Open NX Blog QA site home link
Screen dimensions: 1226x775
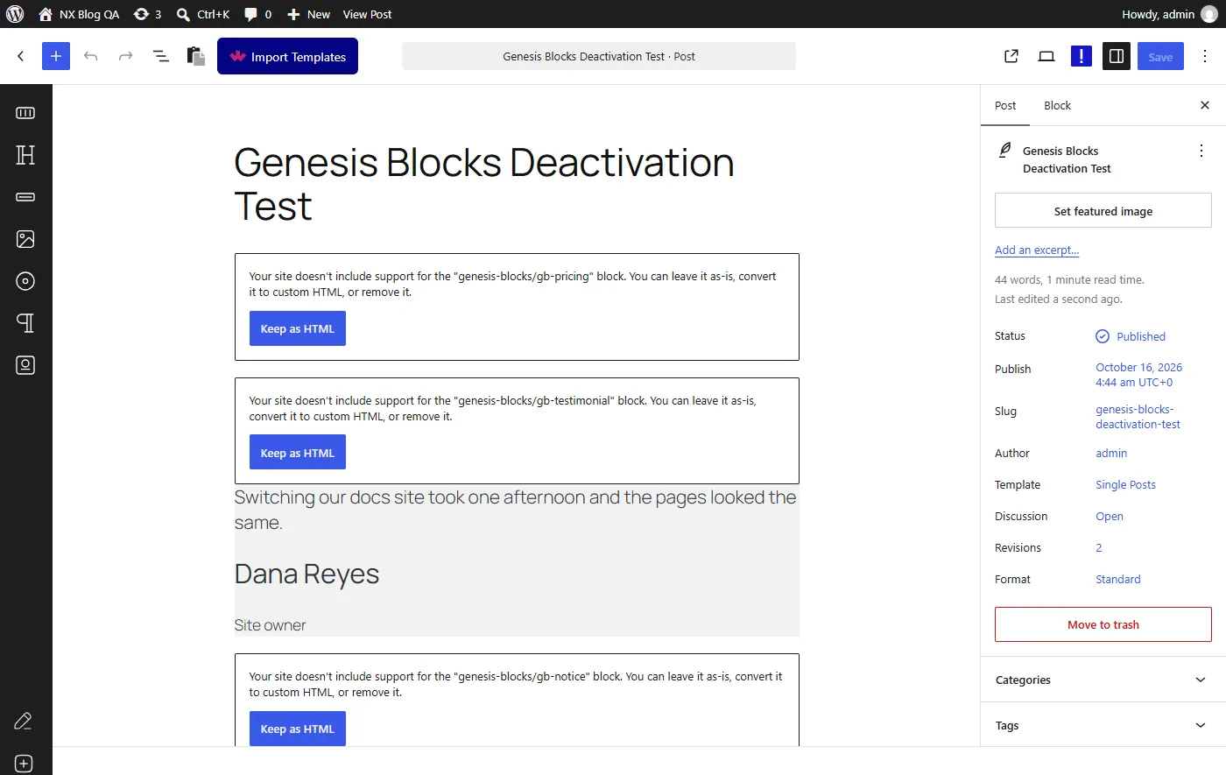(79, 14)
